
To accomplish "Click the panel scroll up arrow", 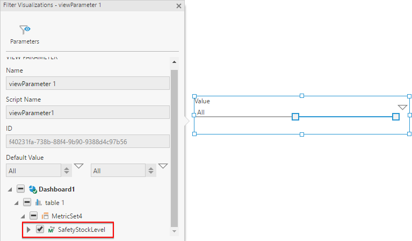I will click(x=174, y=62).
